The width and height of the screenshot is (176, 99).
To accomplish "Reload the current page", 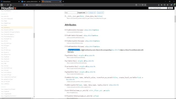I will click(8, 5).
